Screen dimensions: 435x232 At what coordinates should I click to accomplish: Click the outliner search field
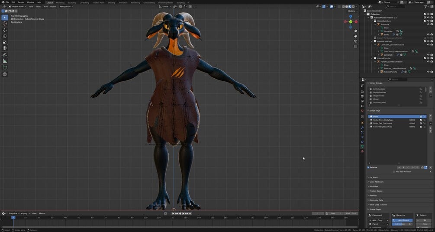(x=395, y=6)
